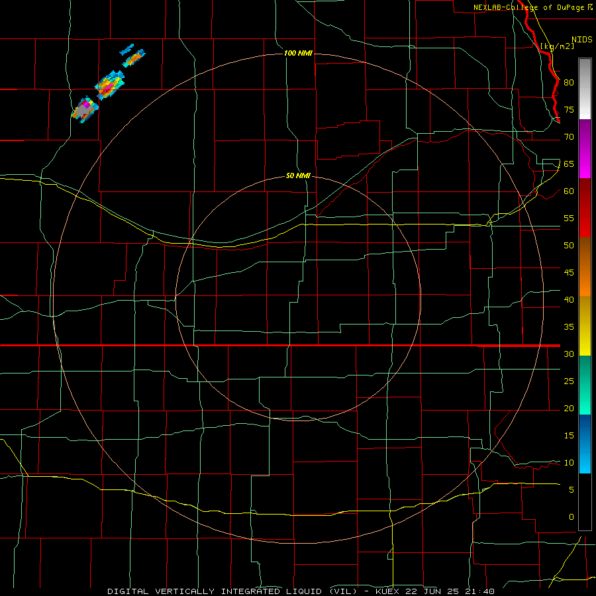This screenshot has height=596, width=596.
Task: Click the 60 value on color scale
Action: click(x=569, y=191)
